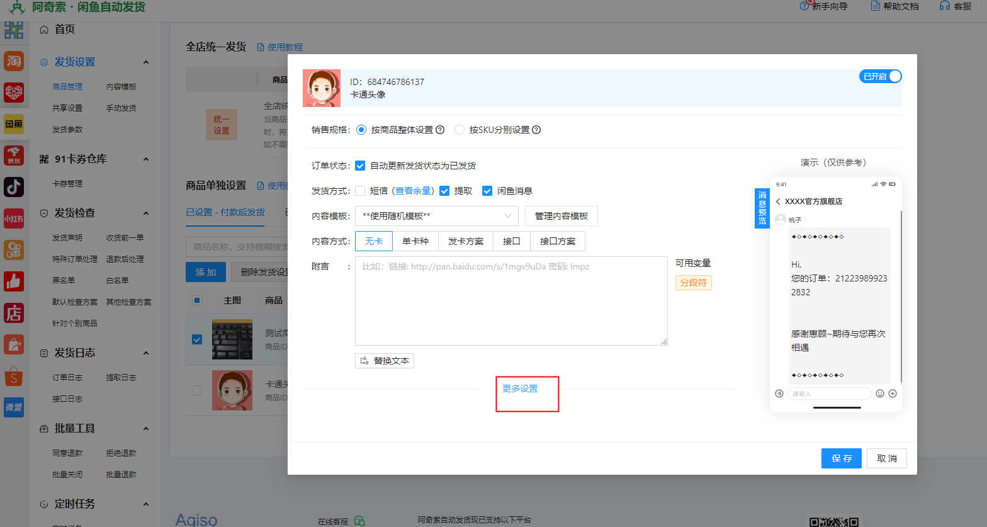
Task: Click the help icon beside 按商品整体设置
Action: tap(440, 130)
